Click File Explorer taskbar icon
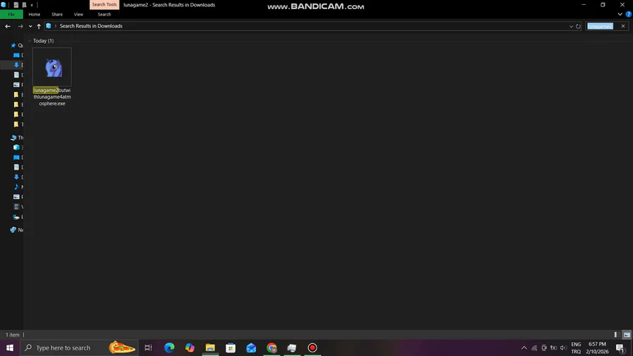 [x=210, y=348]
